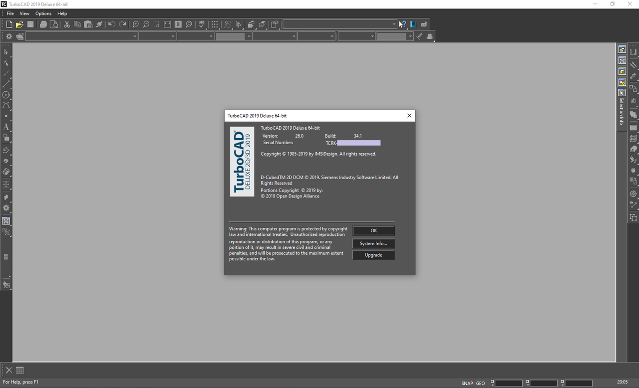639x388 pixels.
Task: Click the dotted grid icon
Action: point(215,24)
